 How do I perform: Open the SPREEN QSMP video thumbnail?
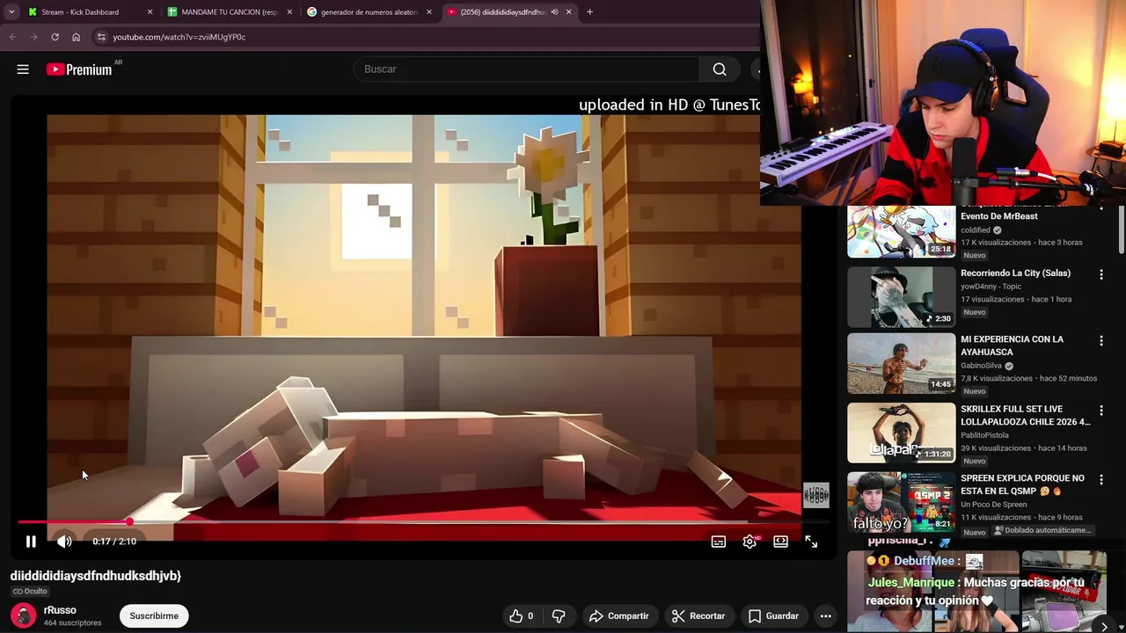(x=901, y=503)
